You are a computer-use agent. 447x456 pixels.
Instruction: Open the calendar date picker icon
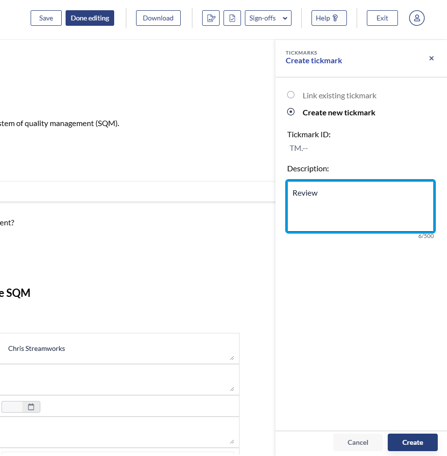tap(31, 407)
